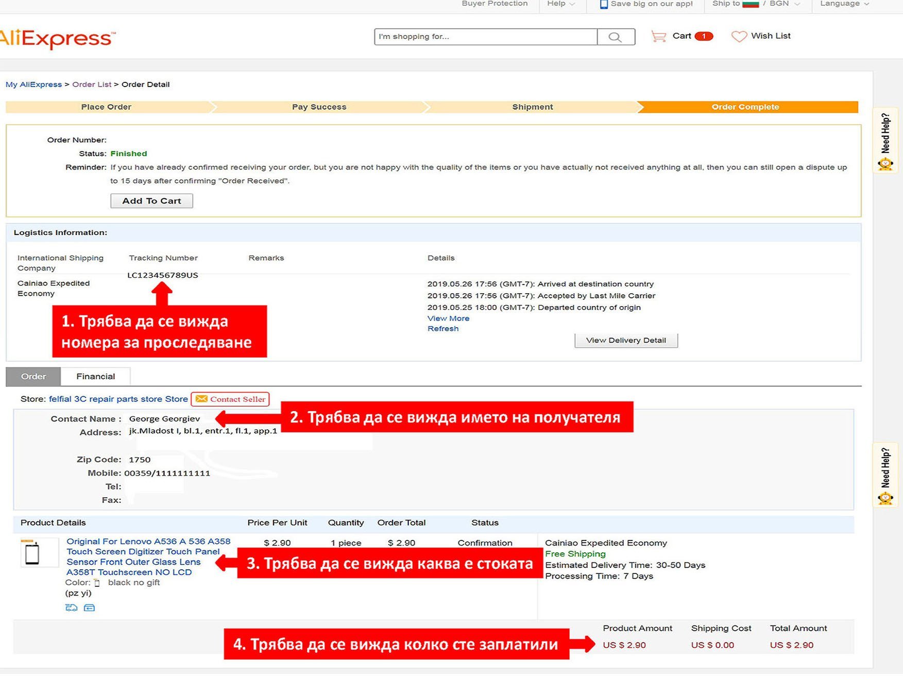Click Contact Seller button

[x=230, y=399]
